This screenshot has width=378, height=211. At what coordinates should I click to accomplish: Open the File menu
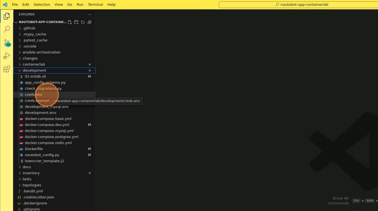click(x=15, y=5)
